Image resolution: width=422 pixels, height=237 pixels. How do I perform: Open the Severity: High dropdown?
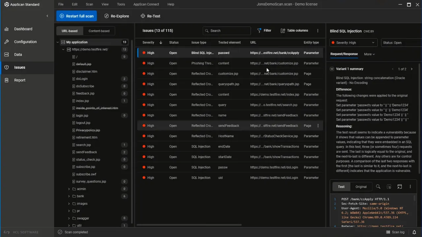(353, 43)
